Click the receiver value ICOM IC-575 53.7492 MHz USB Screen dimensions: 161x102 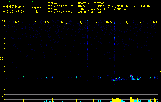[103, 9]
